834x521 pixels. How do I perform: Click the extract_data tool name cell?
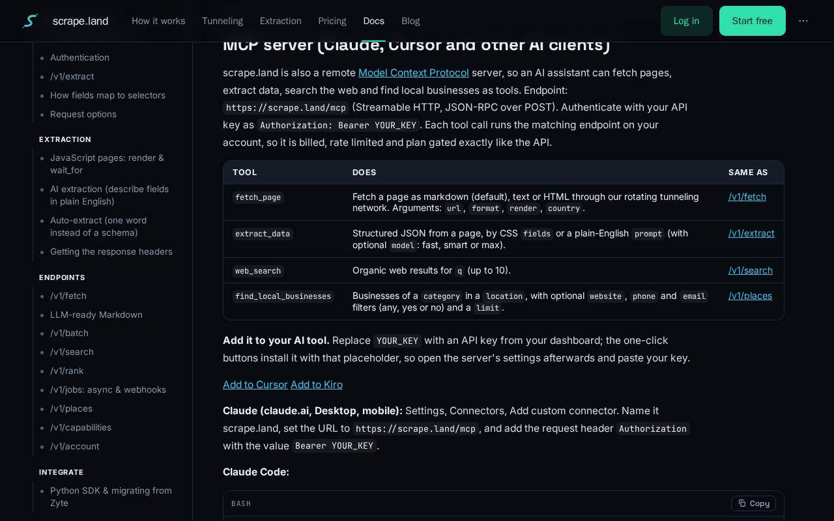tap(263, 234)
